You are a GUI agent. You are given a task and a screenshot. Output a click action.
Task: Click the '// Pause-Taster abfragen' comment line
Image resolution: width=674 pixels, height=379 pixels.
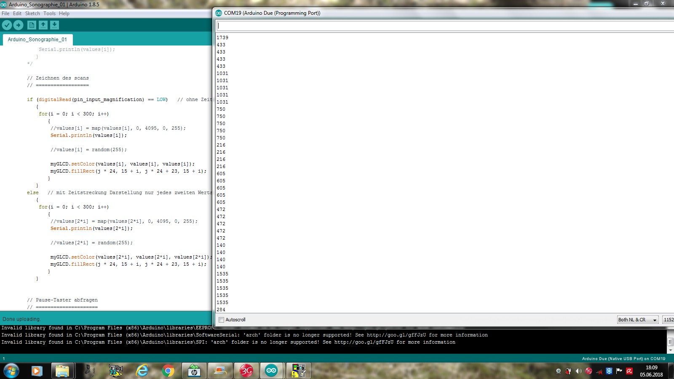[x=62, y=300]
